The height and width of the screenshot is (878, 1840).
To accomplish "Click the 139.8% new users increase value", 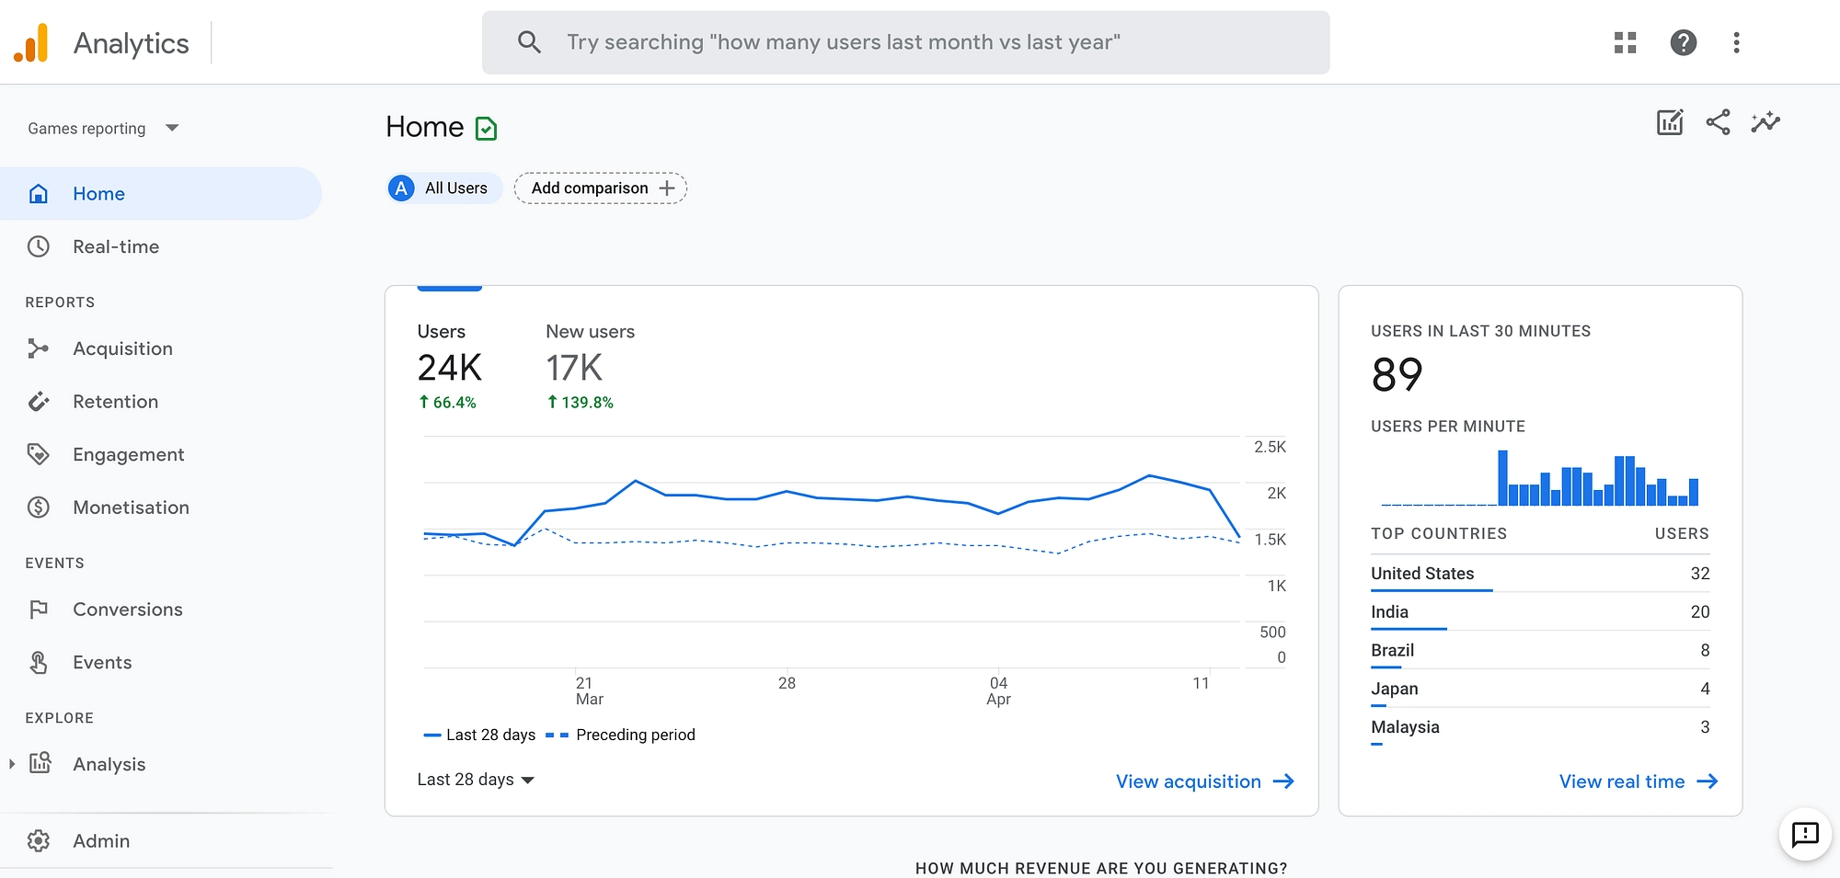I will [580, 403].
